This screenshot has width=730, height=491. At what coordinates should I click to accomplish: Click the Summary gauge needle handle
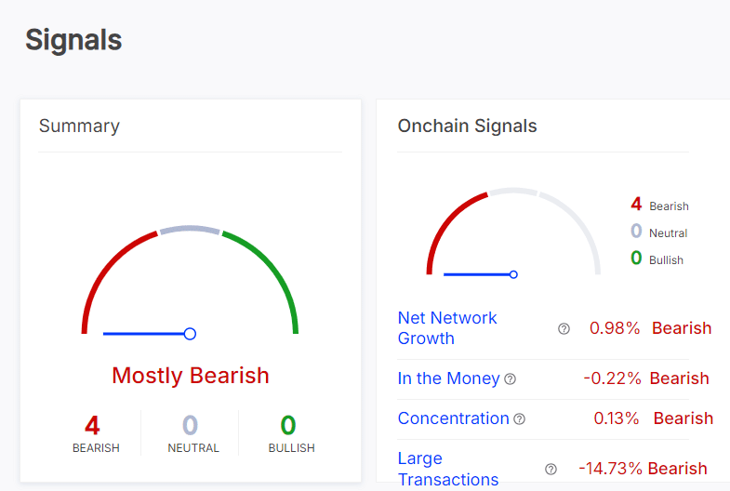tap(190, 333)
